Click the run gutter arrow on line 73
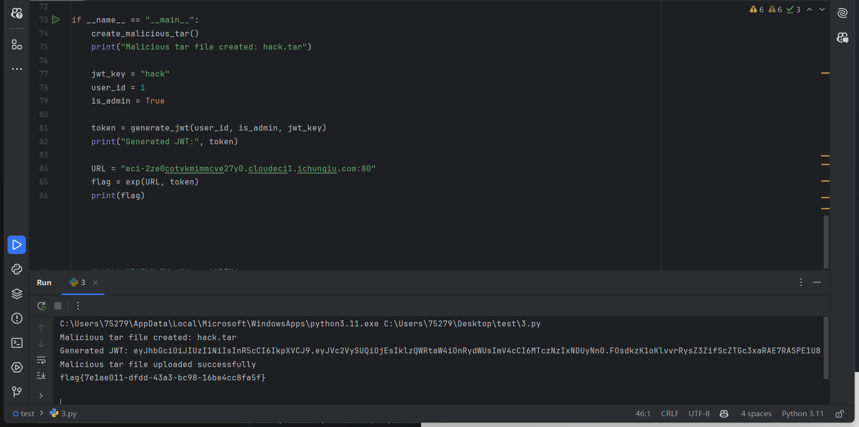859x427 pixels. 56,20
